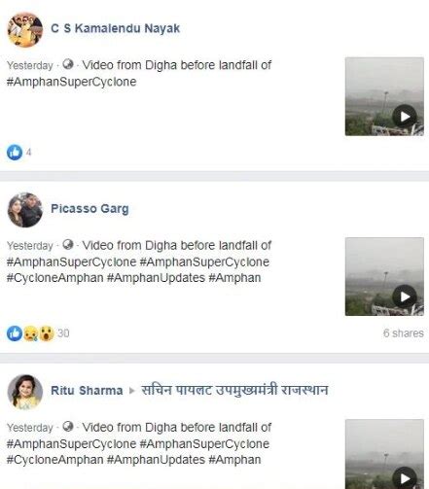Open the Picasso Garg name link
Viewport: 429px width, 489px height.
(89, 209)
